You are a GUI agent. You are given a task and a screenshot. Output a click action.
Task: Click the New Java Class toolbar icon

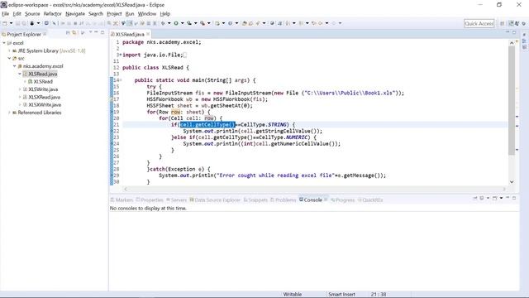[x=231, y=23]
